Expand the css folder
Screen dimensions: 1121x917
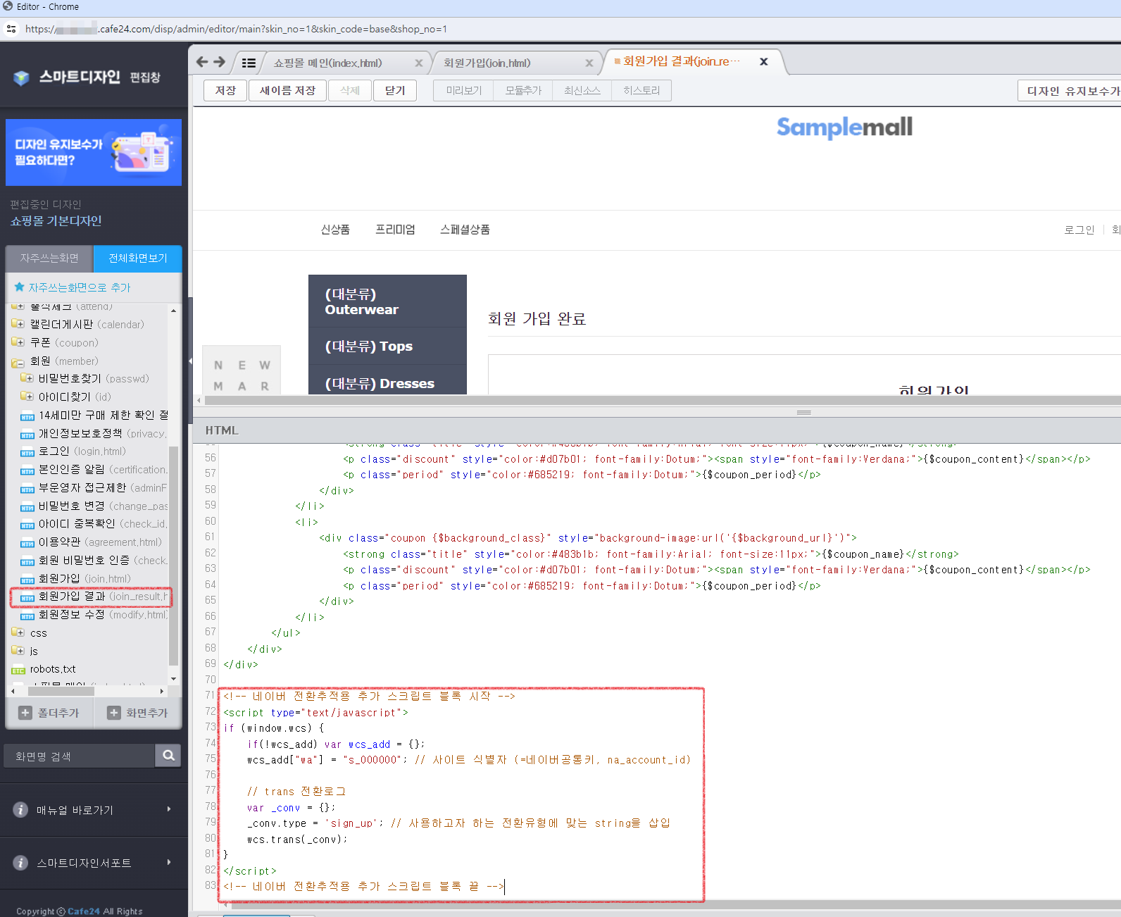point(18,632)
